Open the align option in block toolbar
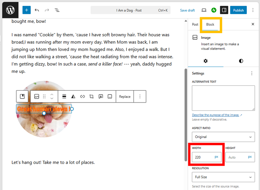This screenshot has height=190, width=260. [64, 97]
